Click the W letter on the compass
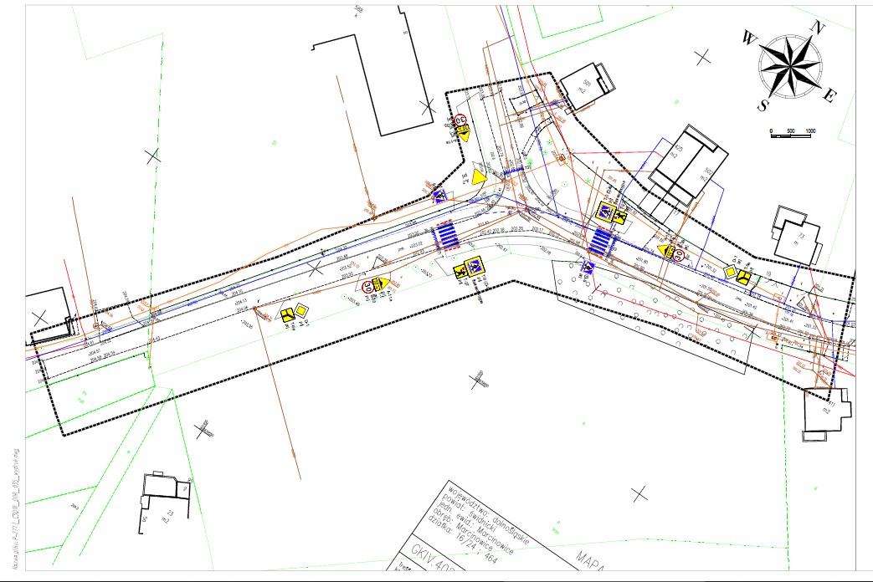 point(749,39)
